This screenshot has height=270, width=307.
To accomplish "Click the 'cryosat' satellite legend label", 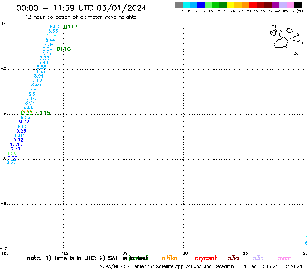I will pos(206,258).
